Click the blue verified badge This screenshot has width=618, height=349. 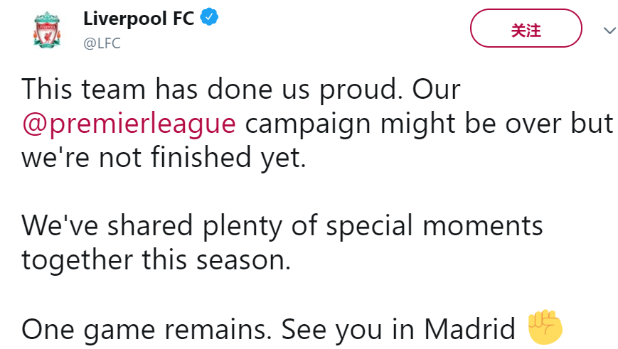(x=208, y=18)
